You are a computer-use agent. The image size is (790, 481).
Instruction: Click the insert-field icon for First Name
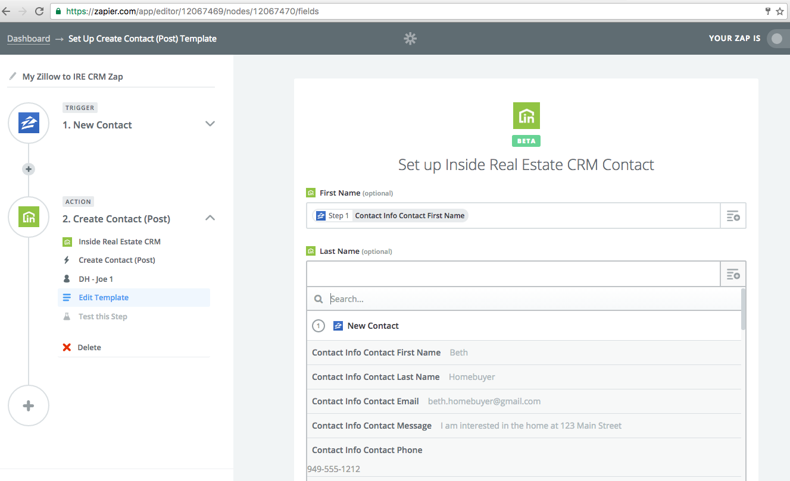(x=733, y=216)
